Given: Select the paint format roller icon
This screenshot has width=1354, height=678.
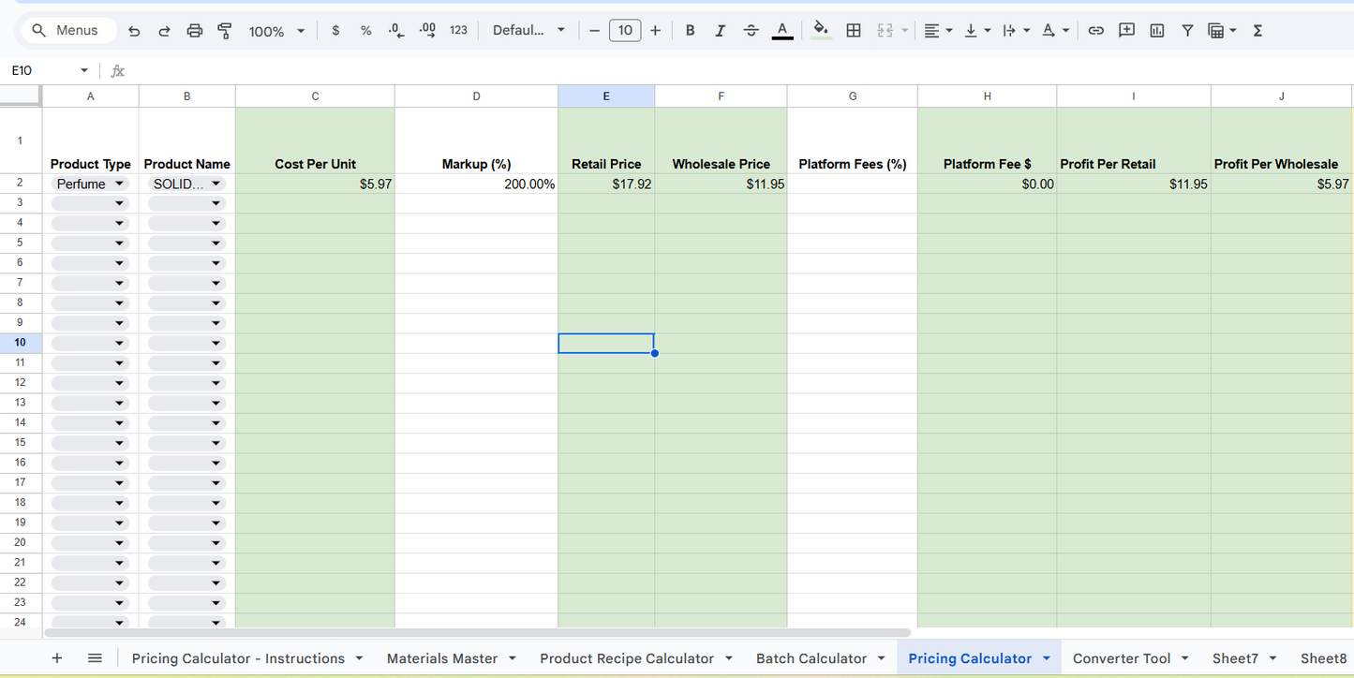Looking at the screenshot, I should (225, 31).
